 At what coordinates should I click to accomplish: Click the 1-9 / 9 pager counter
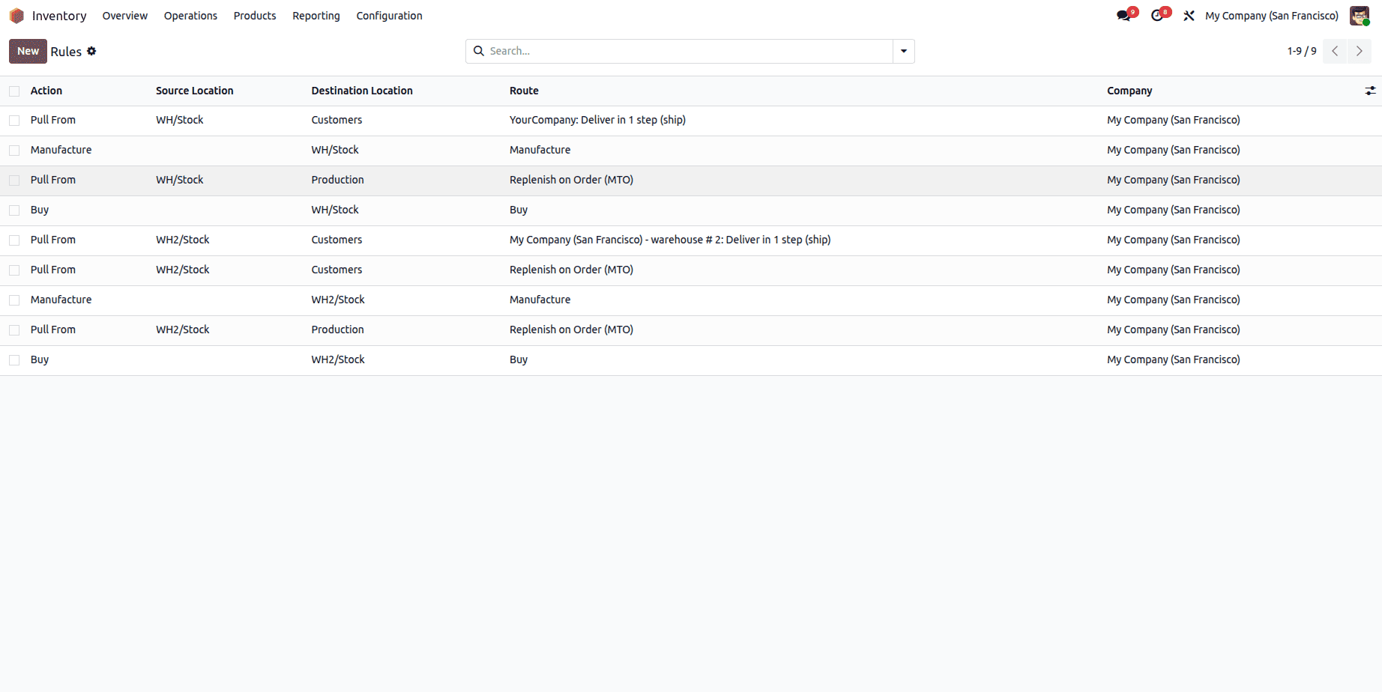coord(1301,51)
